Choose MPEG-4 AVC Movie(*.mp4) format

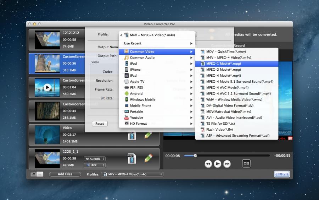237,88
